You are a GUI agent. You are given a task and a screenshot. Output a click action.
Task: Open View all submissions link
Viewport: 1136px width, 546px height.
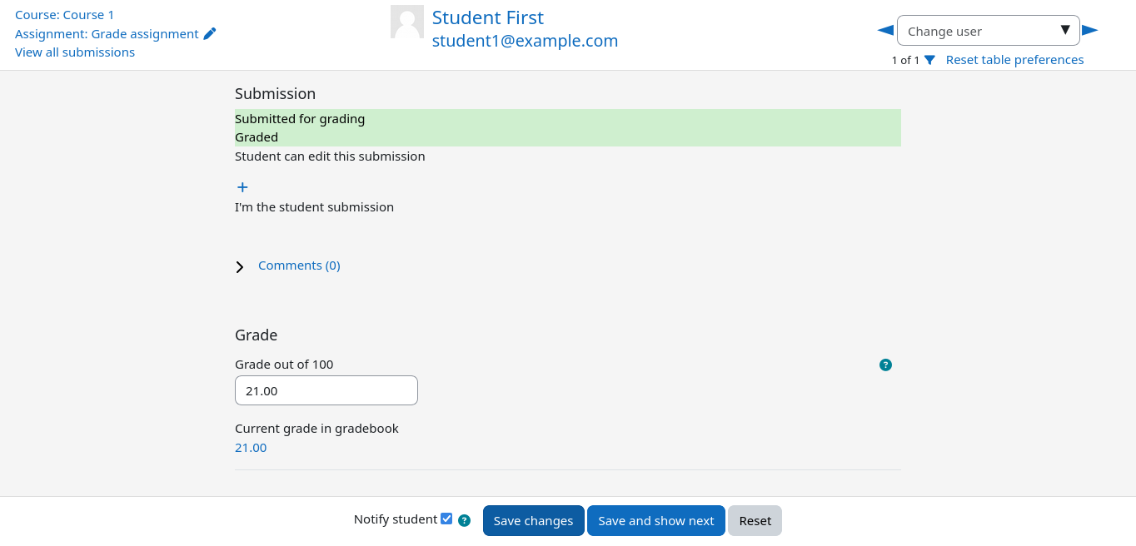tap(75, 52)
